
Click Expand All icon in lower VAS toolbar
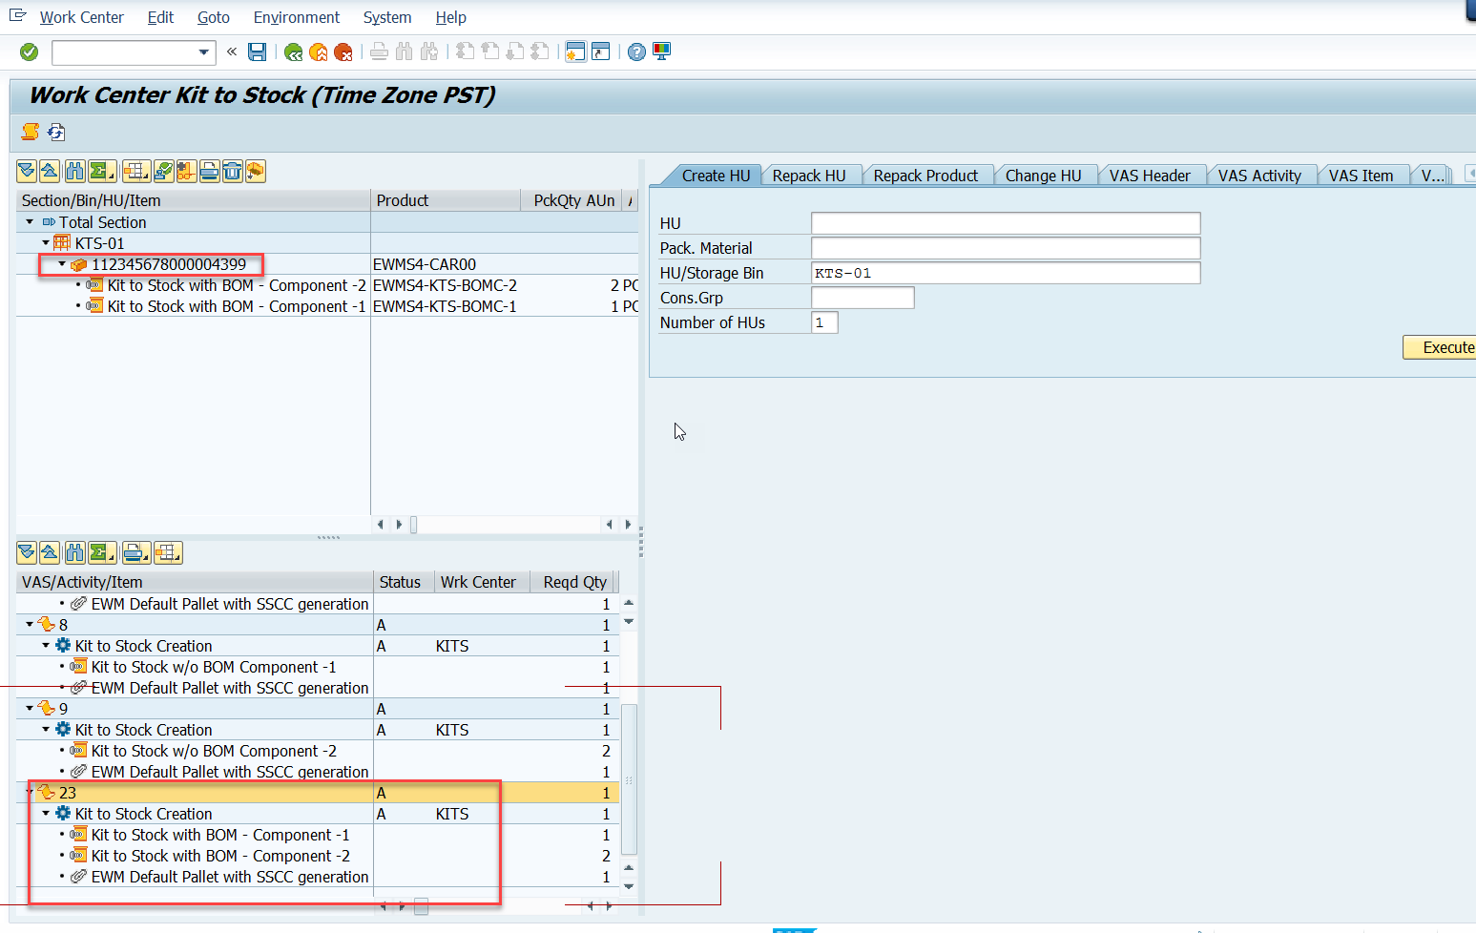tap(27, 553)
